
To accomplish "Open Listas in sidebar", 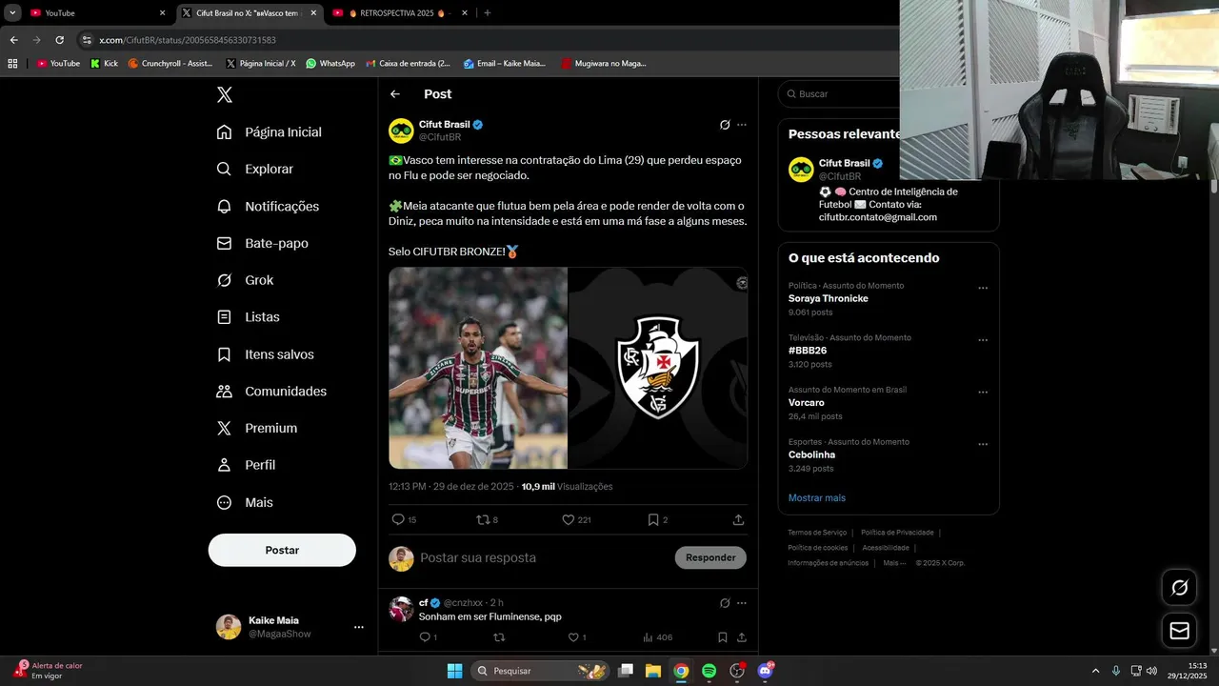I will click(x=248, y=317).
